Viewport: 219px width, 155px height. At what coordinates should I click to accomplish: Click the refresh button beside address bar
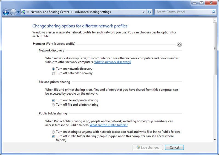pos(149,12)
